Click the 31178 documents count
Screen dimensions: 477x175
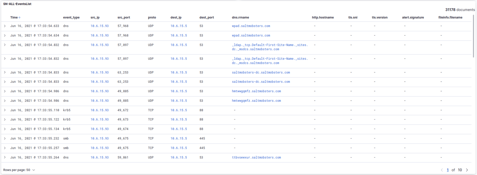[x=460, y=10]
